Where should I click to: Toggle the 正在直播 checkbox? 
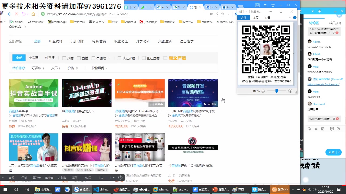(144, 58)
